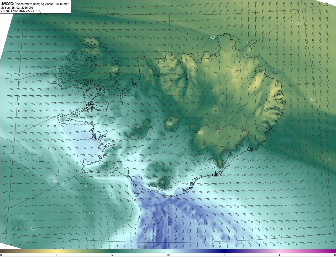Click the 15 tick label on color scale
The image size is (336, 257).
tap(224, 255)
